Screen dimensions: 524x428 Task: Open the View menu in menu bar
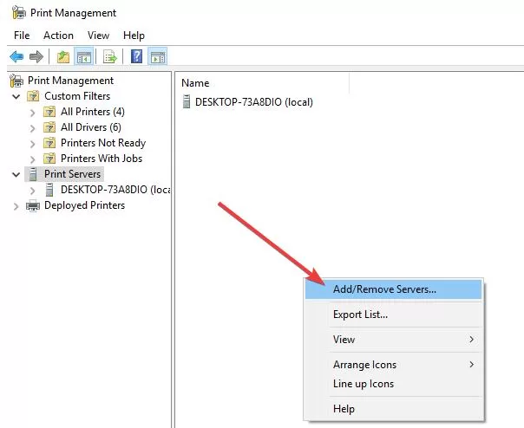click(98, 36)
